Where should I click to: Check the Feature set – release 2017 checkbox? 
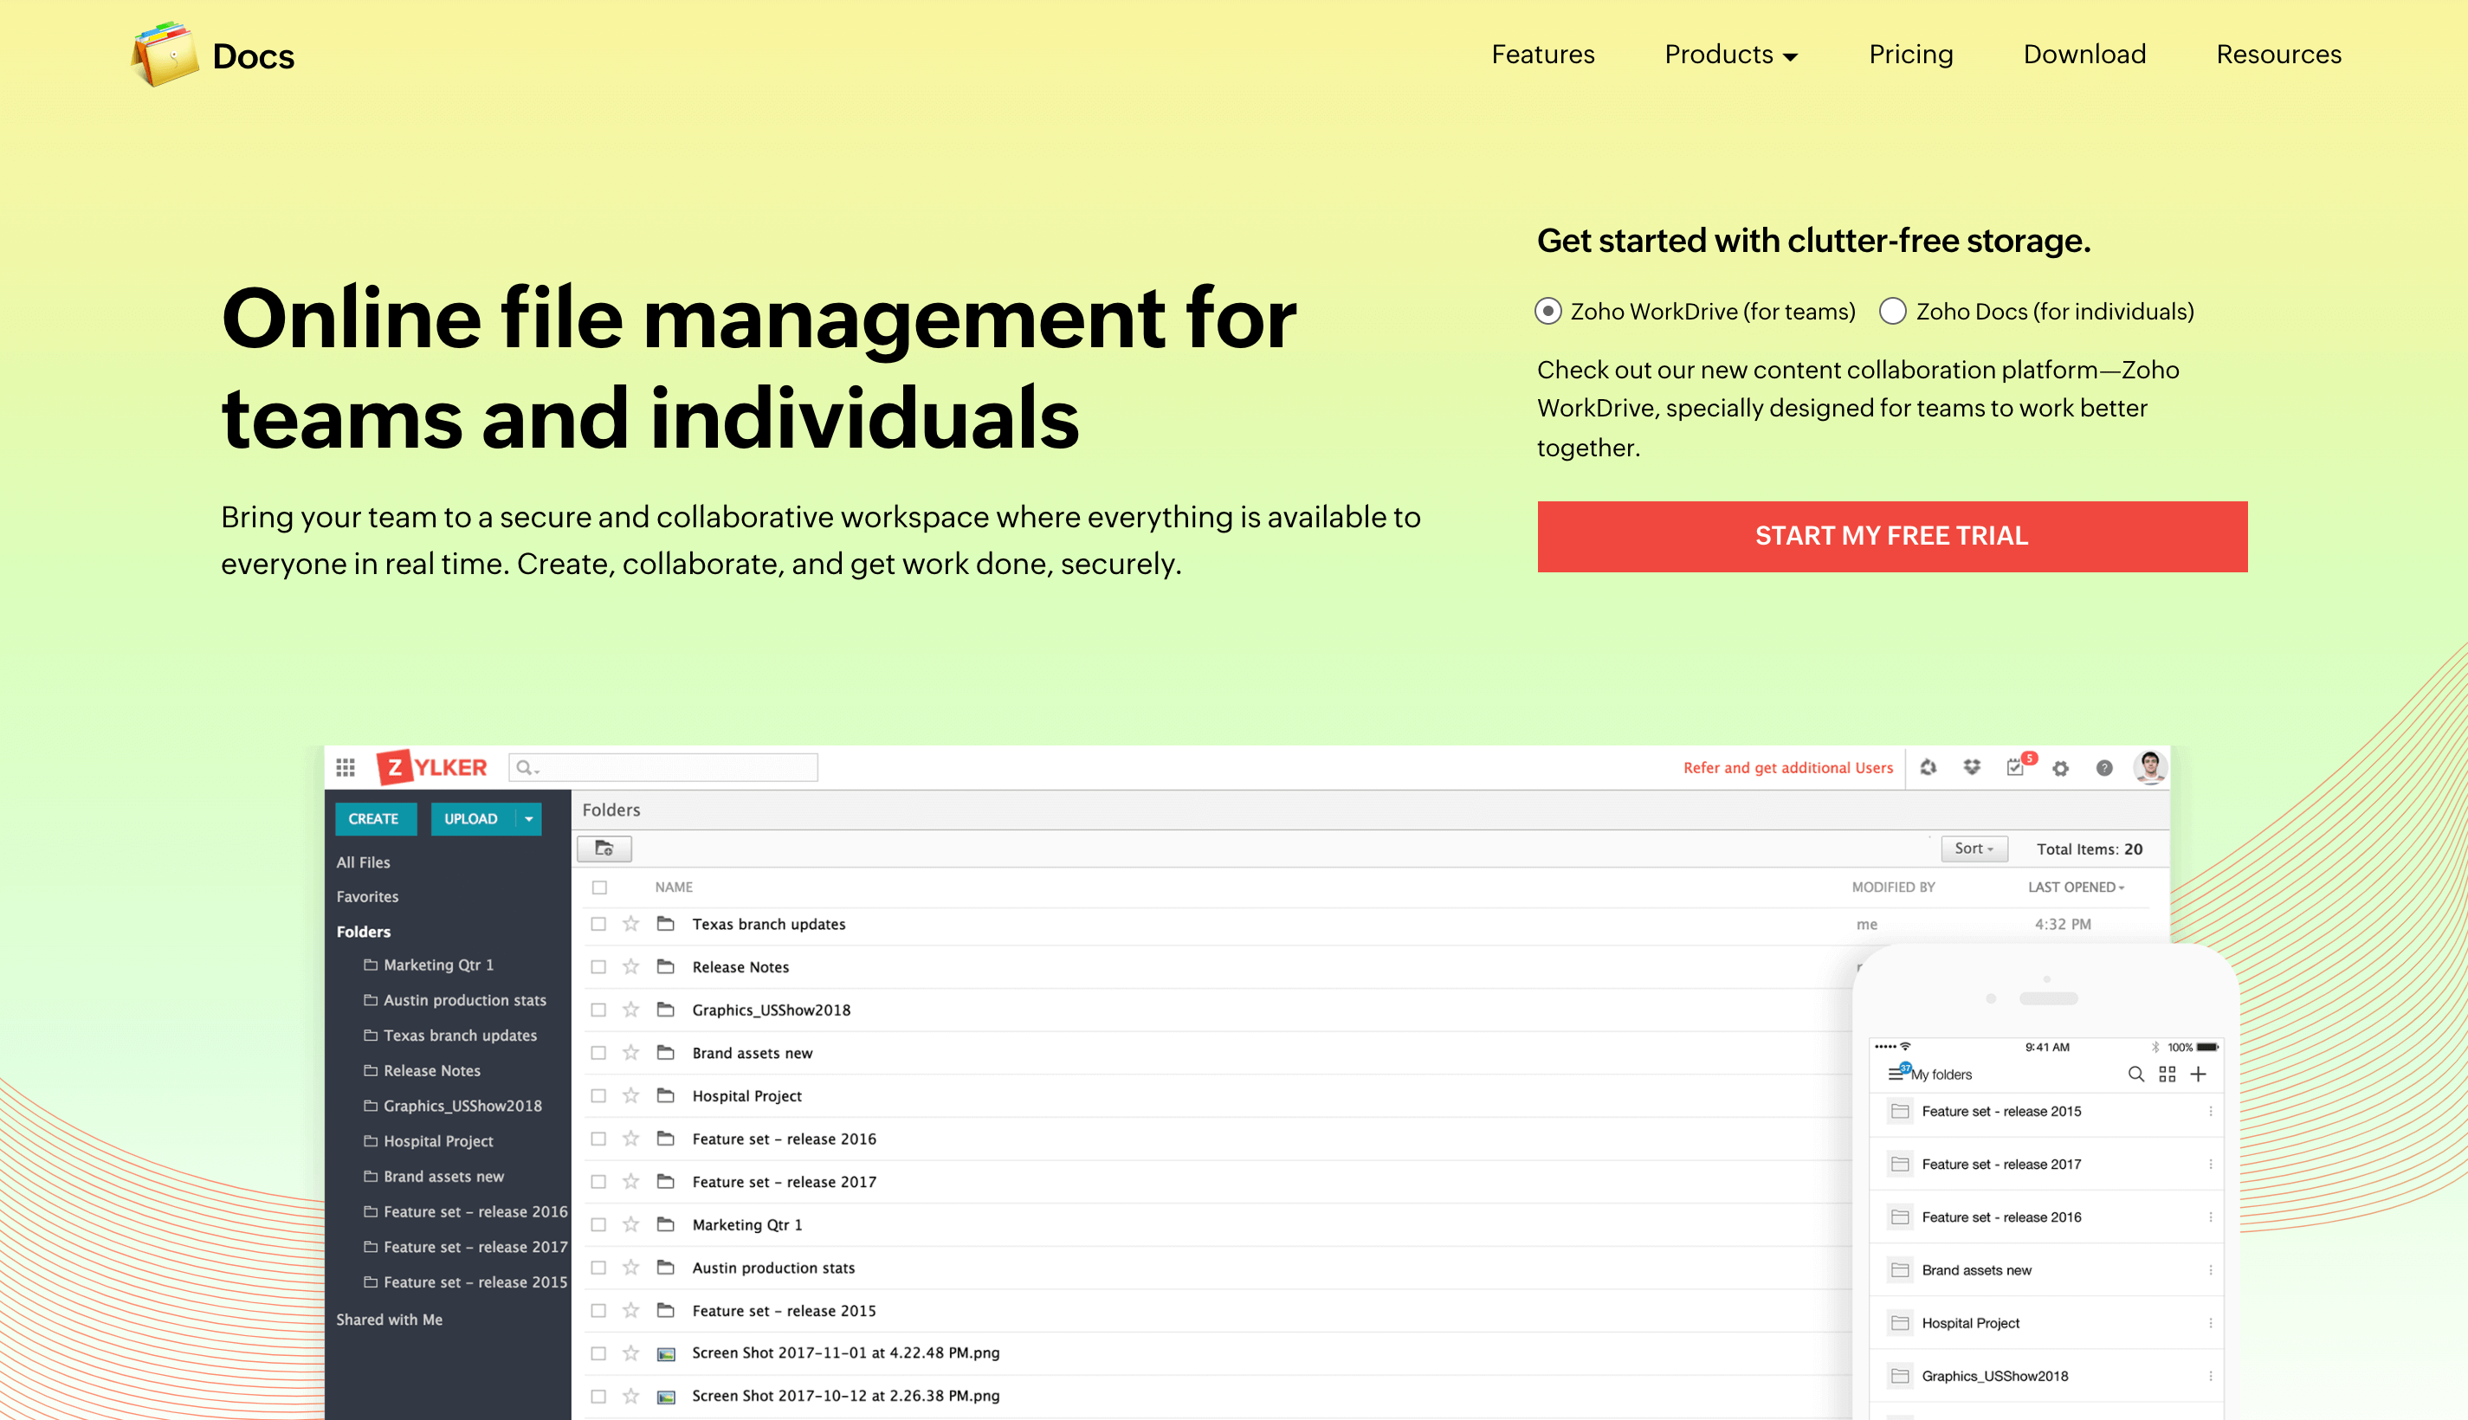tap(598, 1181)
